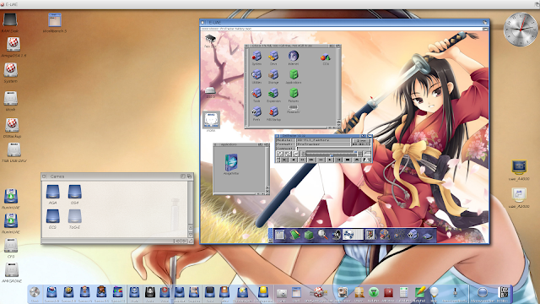Open the green Applications cabinet icon
This screenshot has height=304, width=540.
pos(294,74)
